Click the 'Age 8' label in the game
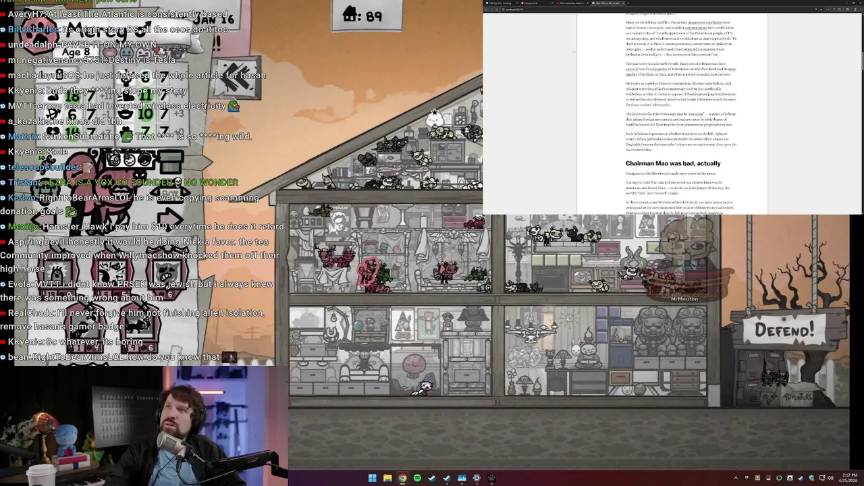Screen dimensions: 864x486 point(76,53)
